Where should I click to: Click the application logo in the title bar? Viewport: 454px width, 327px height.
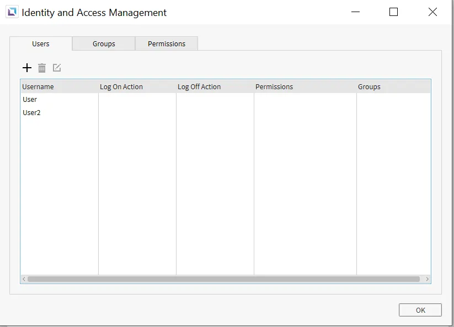[11, 12]
